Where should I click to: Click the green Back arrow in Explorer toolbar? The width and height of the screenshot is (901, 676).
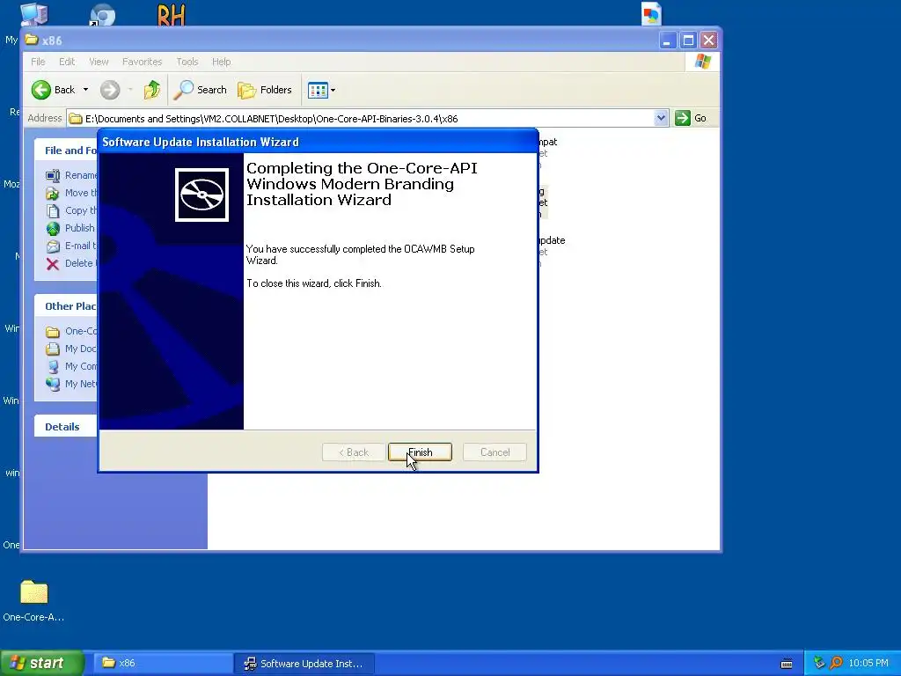pos(41,90)
